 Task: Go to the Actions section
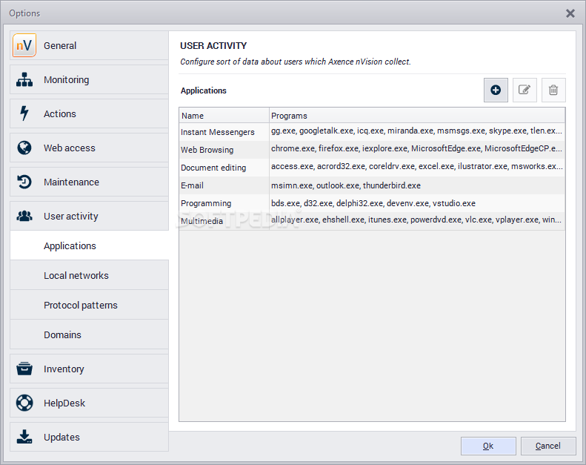coord(89,113)
